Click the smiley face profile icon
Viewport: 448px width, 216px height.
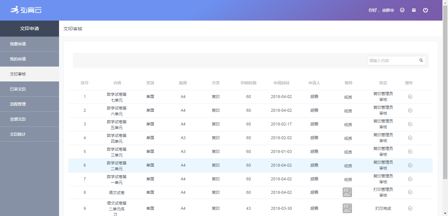[402, 10]
